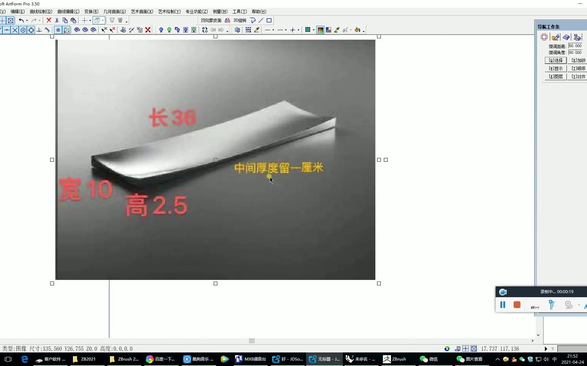The width and height of the screenshot is (587, 366).
Task: Click the Undo arrow icon
Action: click(x=21, y=20)
